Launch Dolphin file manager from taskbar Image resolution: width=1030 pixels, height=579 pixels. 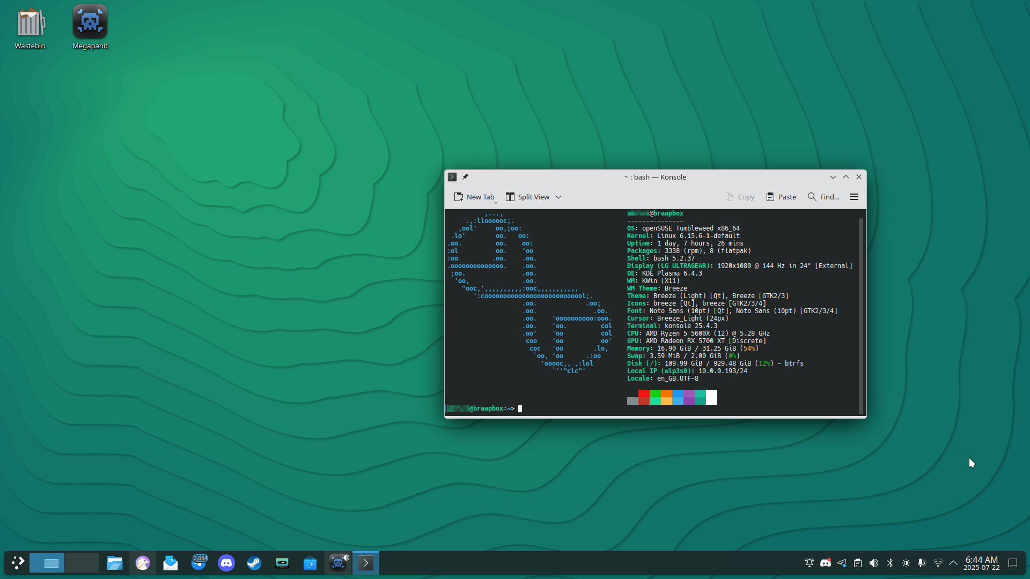(x=115, y=563)
